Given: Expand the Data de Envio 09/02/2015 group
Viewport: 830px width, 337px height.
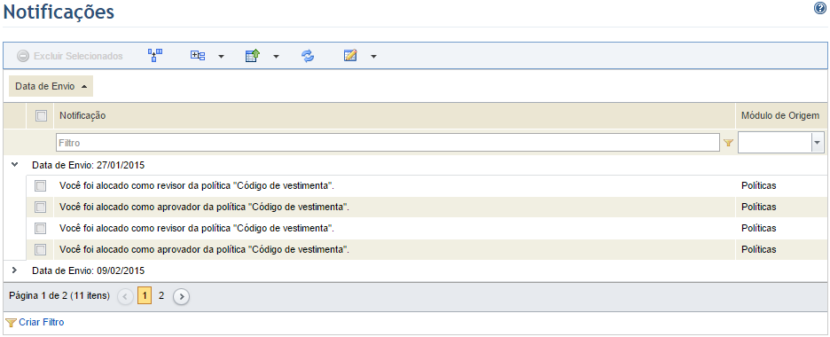Looking at the screenshot, I should pyautogui.click(x=14, y=270).
